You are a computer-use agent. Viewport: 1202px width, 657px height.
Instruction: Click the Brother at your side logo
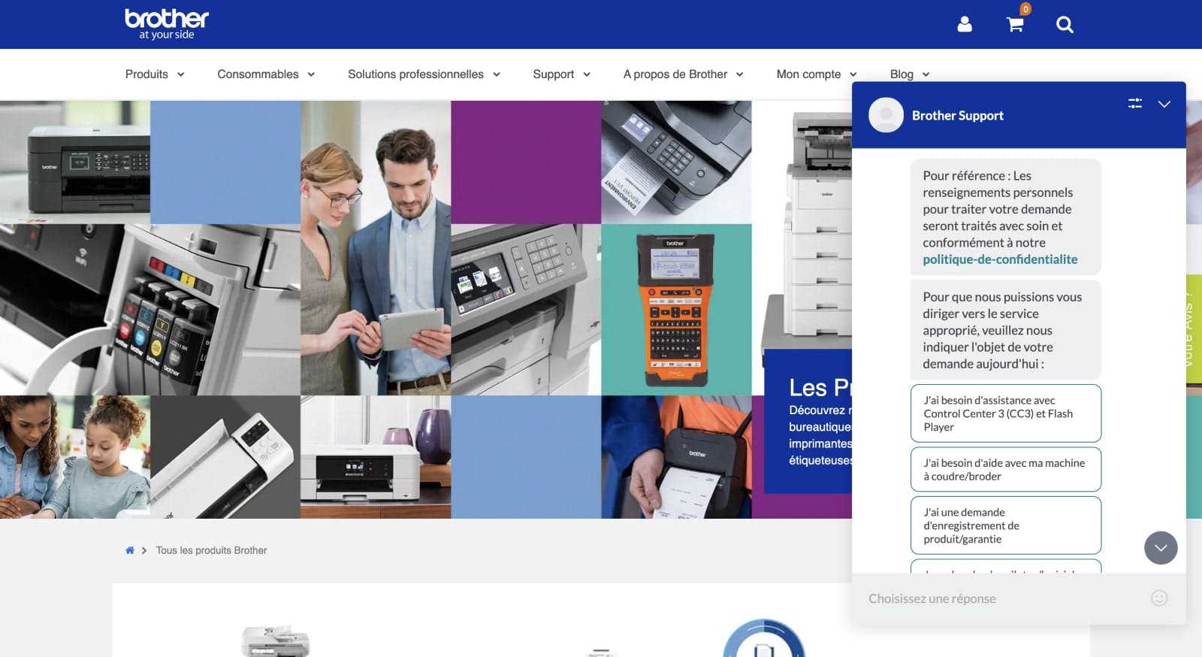tap(167, 24)
